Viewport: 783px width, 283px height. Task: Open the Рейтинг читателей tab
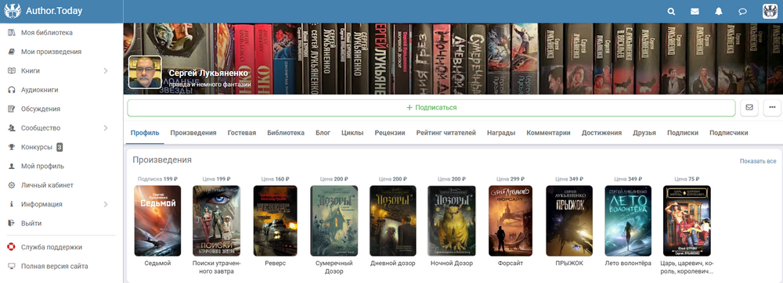point(446,133)
